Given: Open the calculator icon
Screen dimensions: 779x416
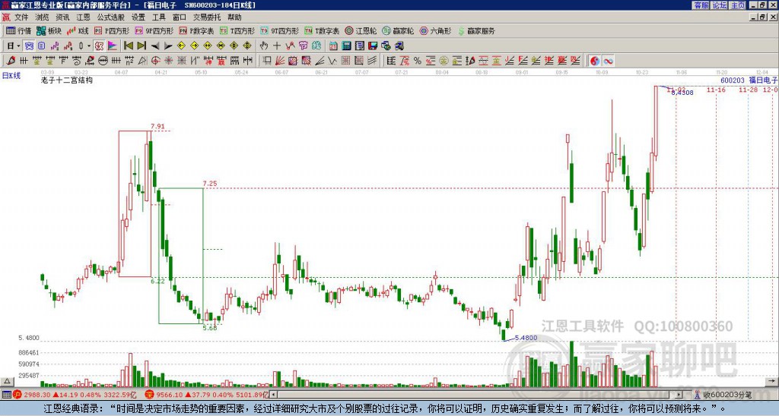Looking at the screenshot, I should coord(346,46).
